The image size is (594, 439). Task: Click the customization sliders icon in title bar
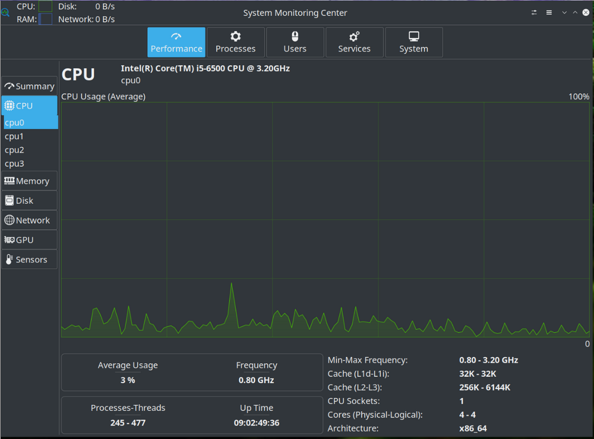[x=534, y=12]
